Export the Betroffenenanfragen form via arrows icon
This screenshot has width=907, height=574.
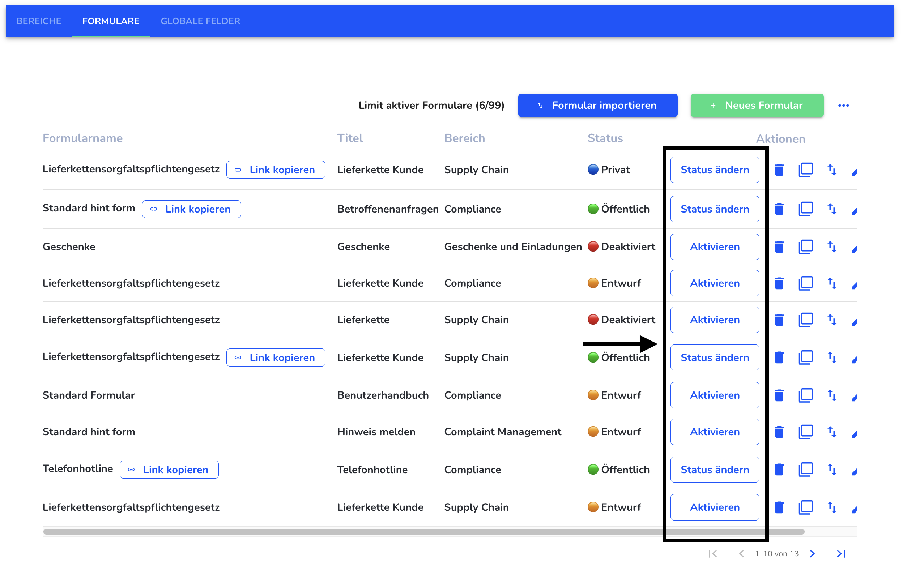click(832, 209)
